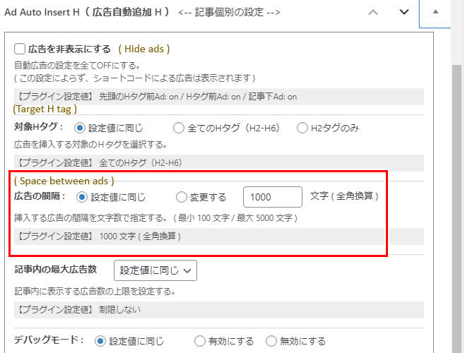Viewport: 465px width, 353px height.
Task: Open the 記事内の最大広告数 dropdown
Action: pyautogui.click(x=155, y=270)
